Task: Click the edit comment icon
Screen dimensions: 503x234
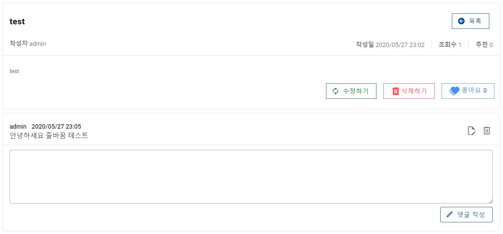Action: tap(472, 131)
